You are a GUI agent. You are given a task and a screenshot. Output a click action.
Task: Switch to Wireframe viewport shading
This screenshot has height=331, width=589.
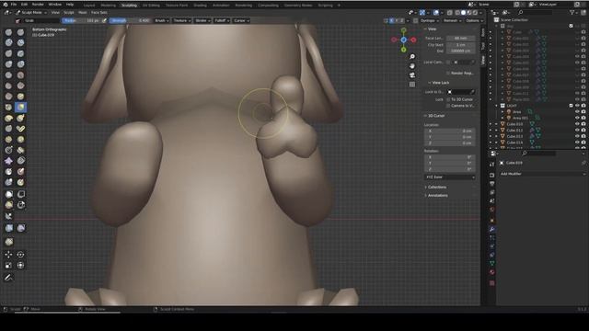tap(457, 12)
